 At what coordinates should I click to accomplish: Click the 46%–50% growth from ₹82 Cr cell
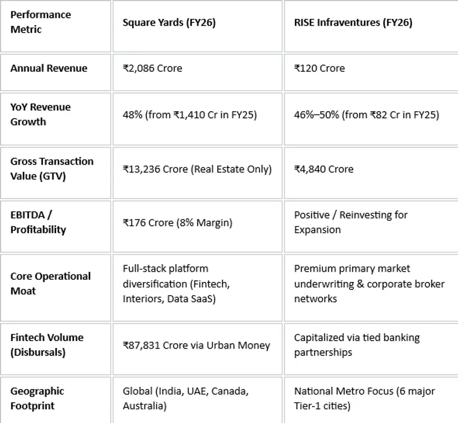coord(371,119)
